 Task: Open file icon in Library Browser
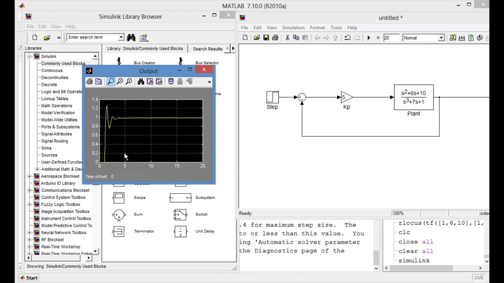click(47, 37)
